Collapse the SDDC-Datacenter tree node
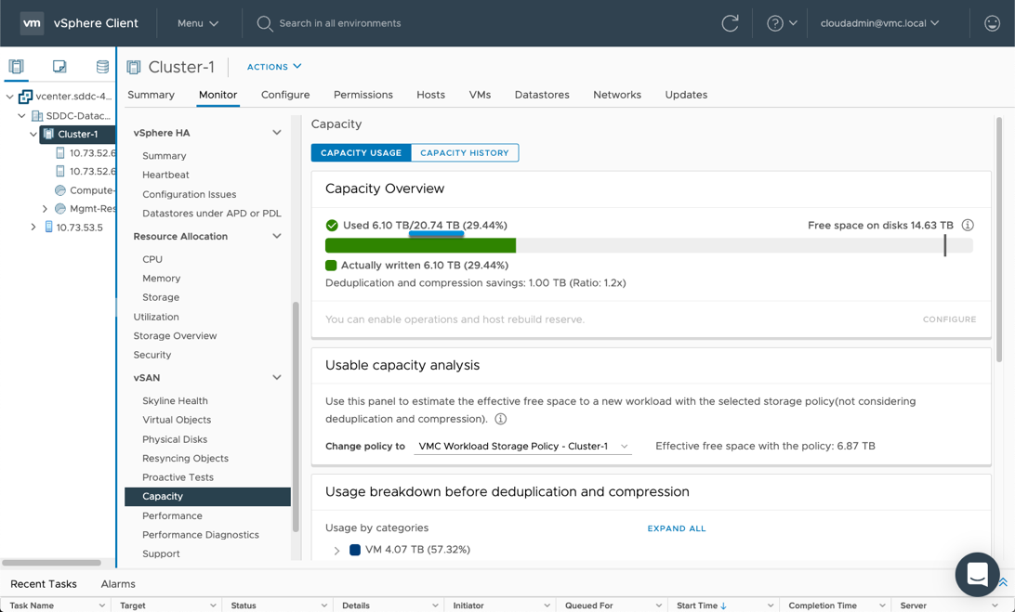1015x612 pixels. [21, 116]
